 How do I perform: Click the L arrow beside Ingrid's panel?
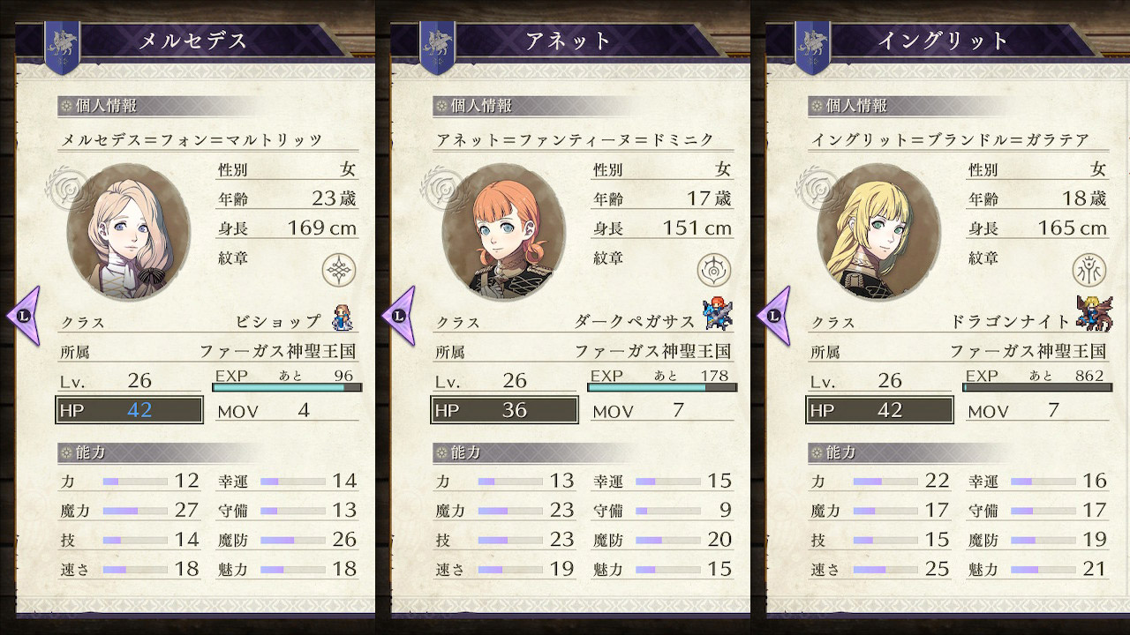pyautogui.click(x=772, y=315)
